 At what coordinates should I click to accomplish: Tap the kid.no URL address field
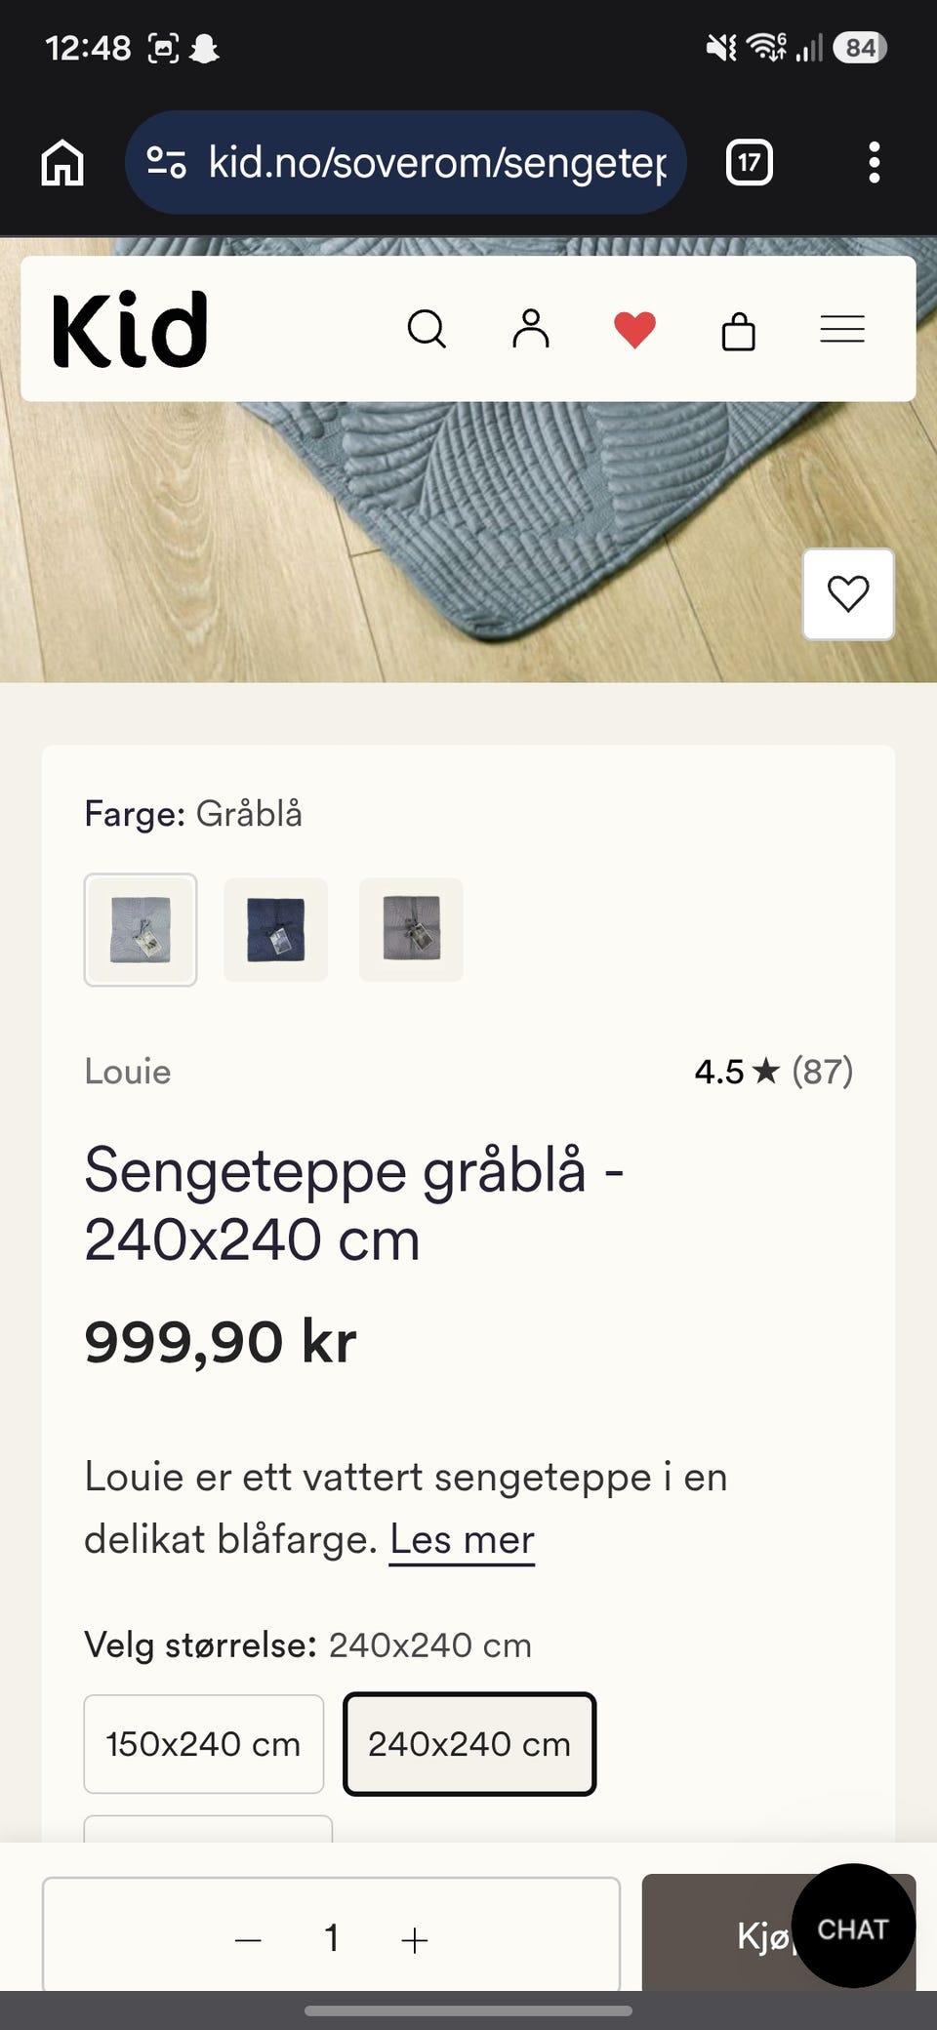coord(406,162)
